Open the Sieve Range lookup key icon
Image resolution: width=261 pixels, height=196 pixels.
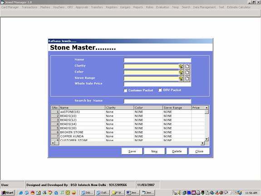point(181,78)
